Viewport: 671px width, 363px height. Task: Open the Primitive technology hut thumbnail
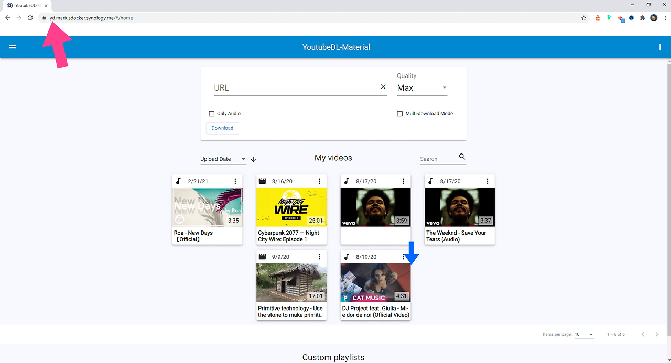point(291,282)
